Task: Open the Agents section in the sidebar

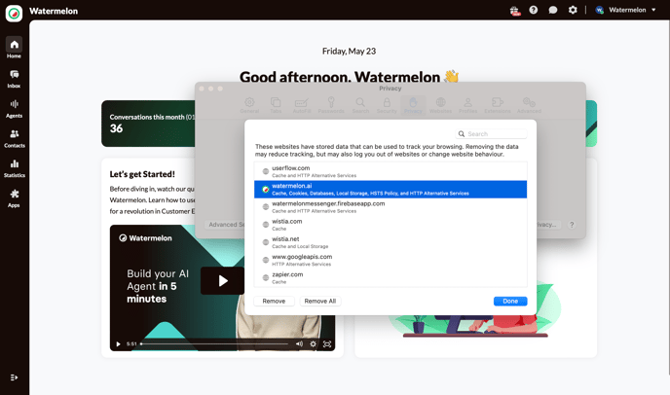Action: tap(14, 109)
